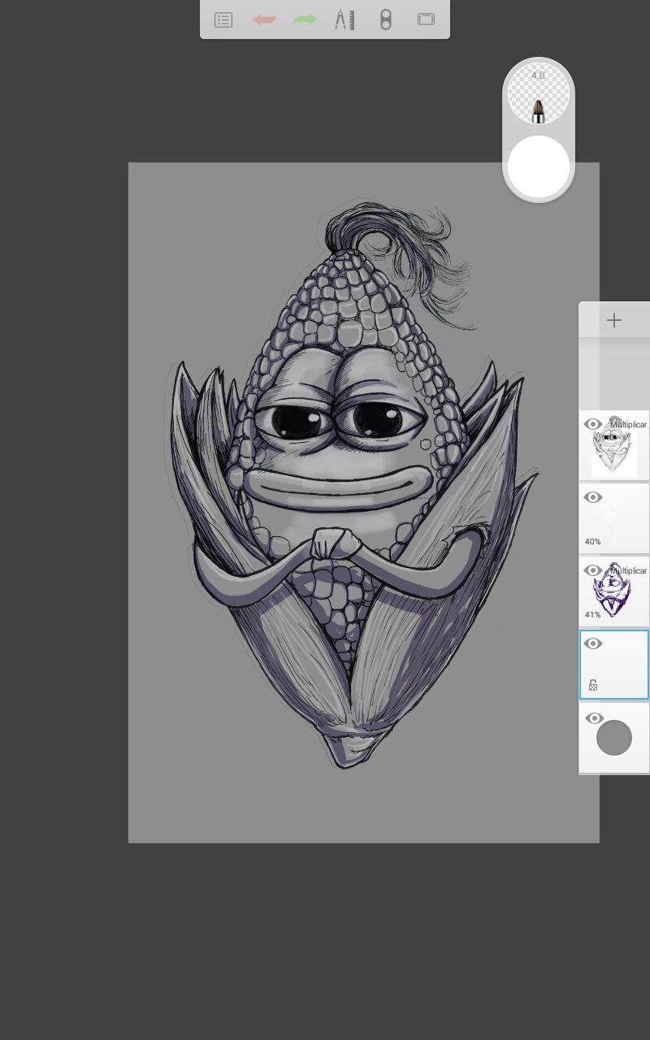Viewport: 650px width, 1040px height.
Task: Open the gray background color circle
Action: point(614,738)
